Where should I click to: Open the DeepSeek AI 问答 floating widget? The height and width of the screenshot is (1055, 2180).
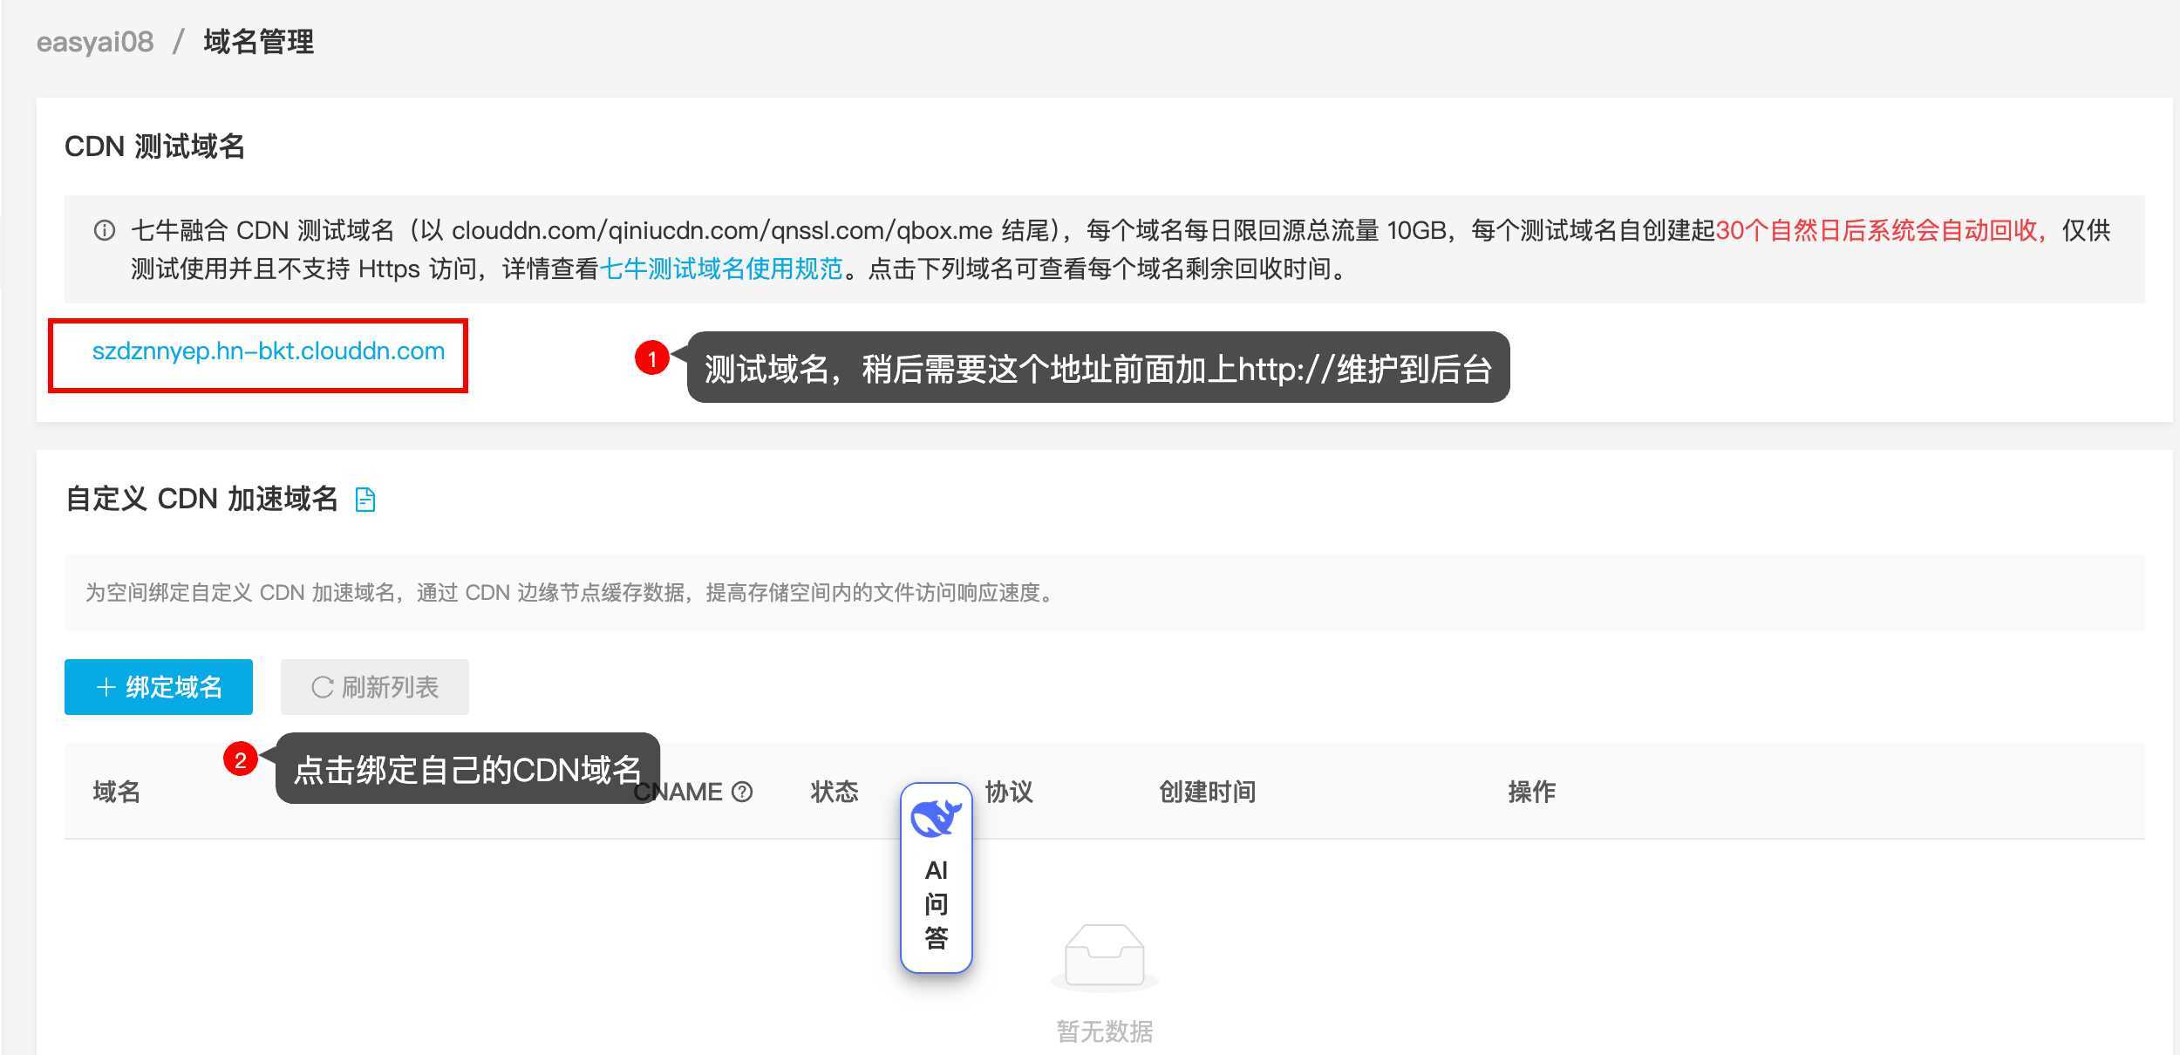(x=937, y=877)
